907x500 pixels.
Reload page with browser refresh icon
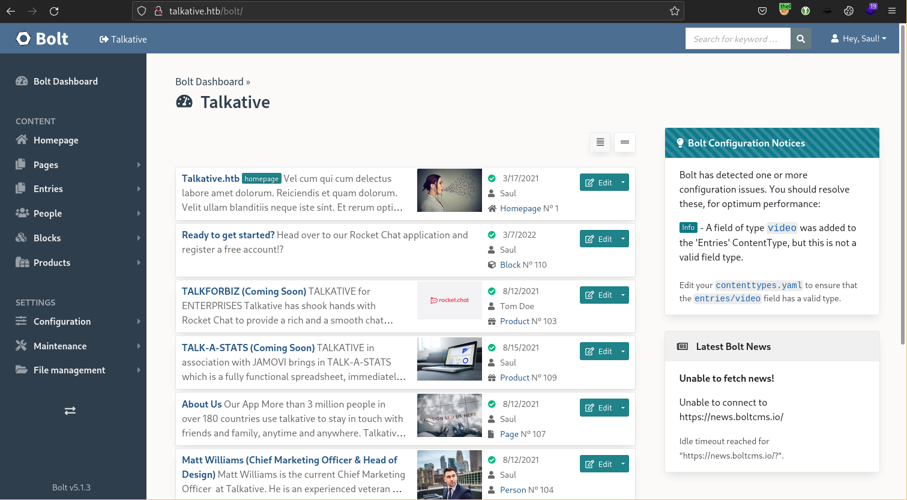(x=54, y=11)
